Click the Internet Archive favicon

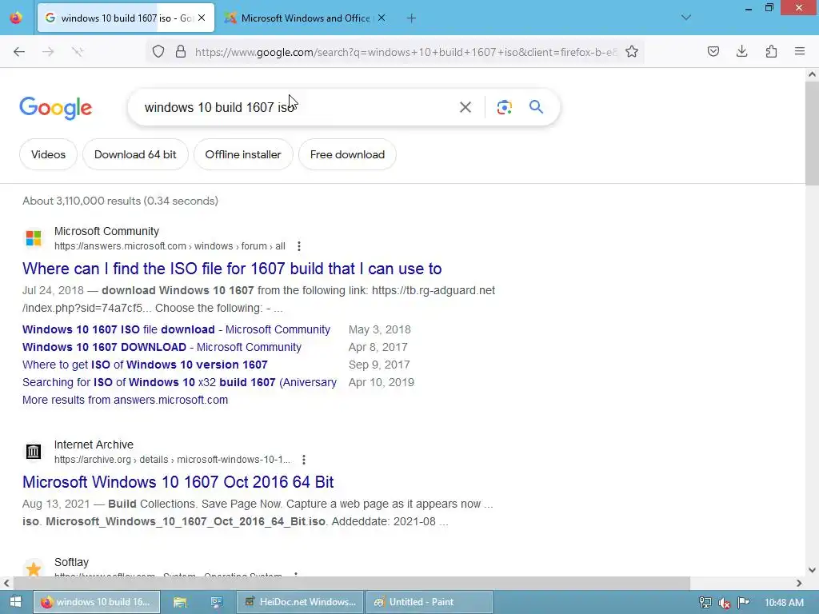[34, 451]
